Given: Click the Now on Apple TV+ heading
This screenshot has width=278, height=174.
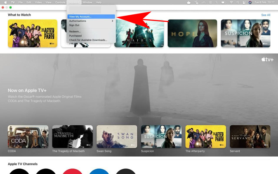Looking at the screenshot, I should tap(27, 90).
